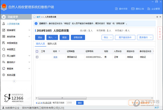The height and width of the screenshot is (110, 163).
Task: Click the scrollbar right arrow
Action: (152, 98)
